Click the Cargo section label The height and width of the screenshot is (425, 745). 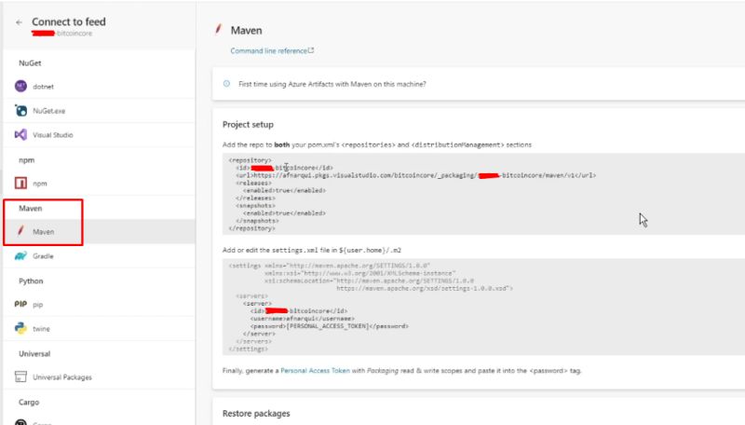click(x=29, y=403)
